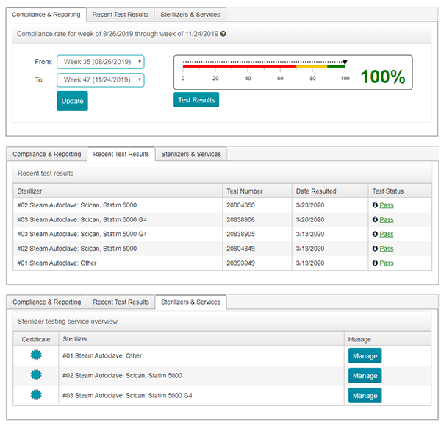This screenshot has height=426, width=441.
Task: Open the To week dropdown
Action: (101, 79)
